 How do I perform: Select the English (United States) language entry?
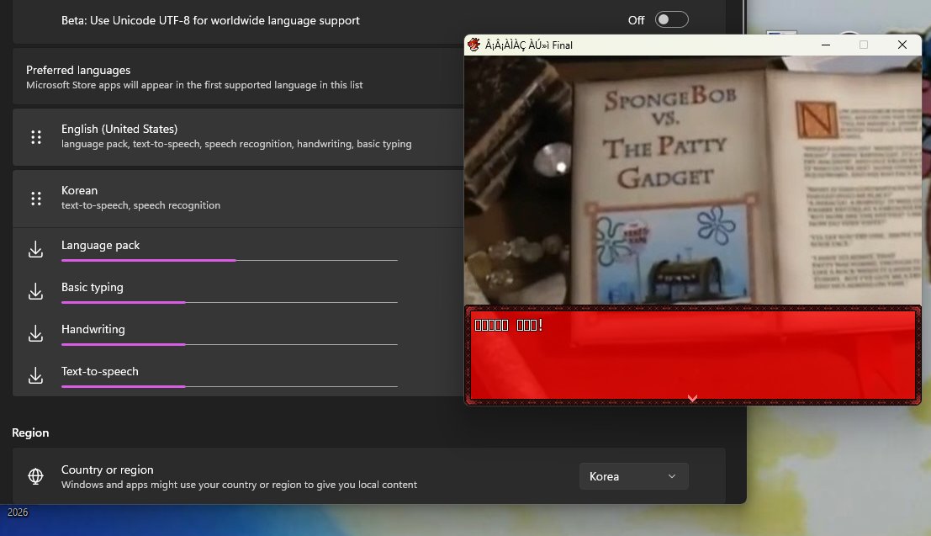pos(238,136)
